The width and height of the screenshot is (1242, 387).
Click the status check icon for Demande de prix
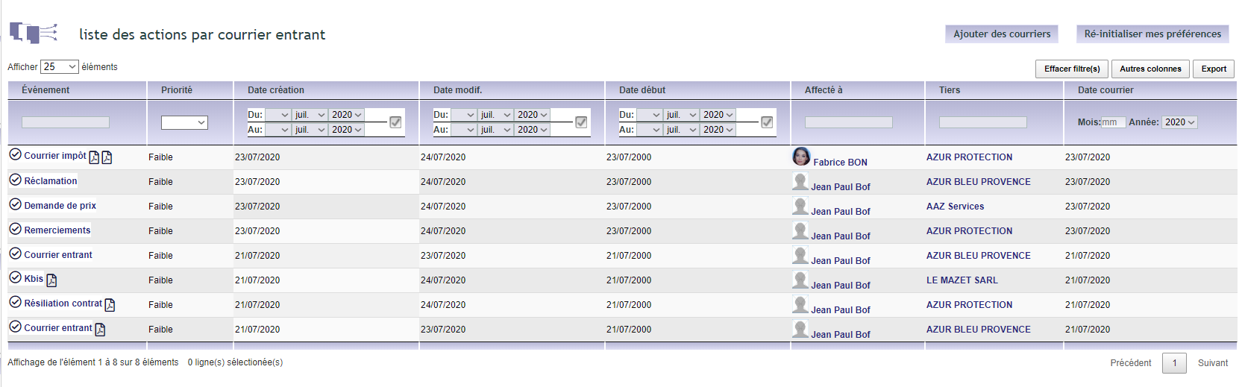15,204
